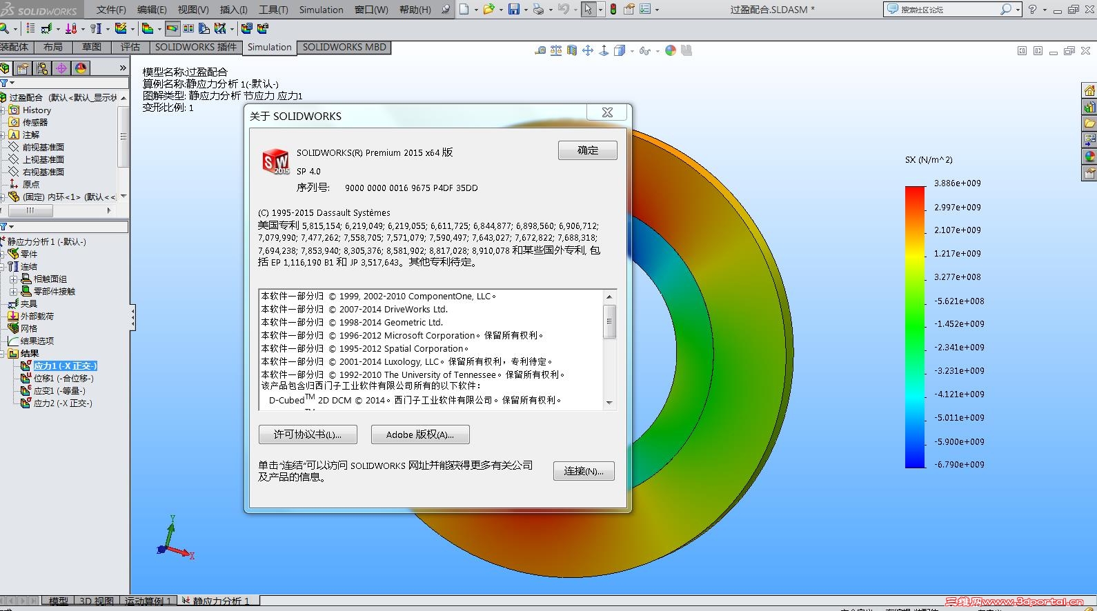This screenshot has height=611, width=1097.
Task: Activate the Select cursor tool
Action: [x=588, y=10]
